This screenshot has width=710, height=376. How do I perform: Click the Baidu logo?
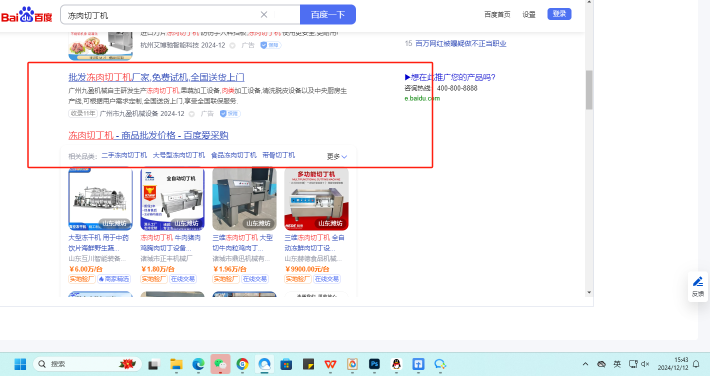tap(26, 15)
